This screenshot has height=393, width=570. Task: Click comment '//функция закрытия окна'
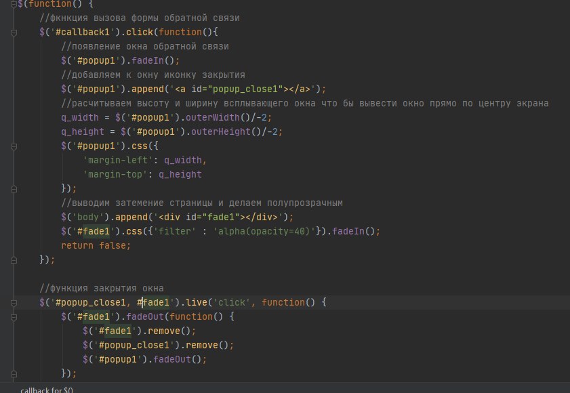click(x=102, y=288)
